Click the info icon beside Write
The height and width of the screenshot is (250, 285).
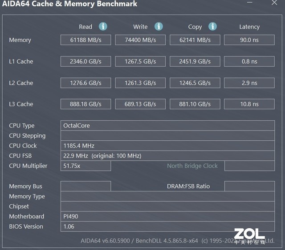(x=159, y=27)
